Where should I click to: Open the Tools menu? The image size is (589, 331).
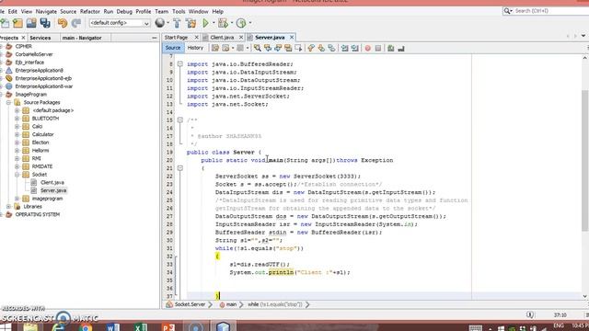point(179,12)
